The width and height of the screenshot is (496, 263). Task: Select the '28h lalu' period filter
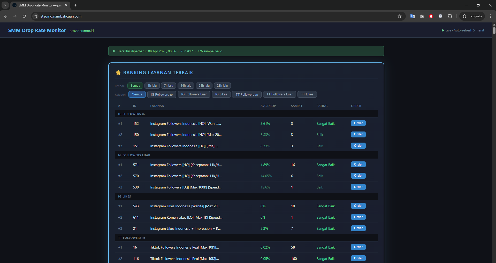coord(222,86)
